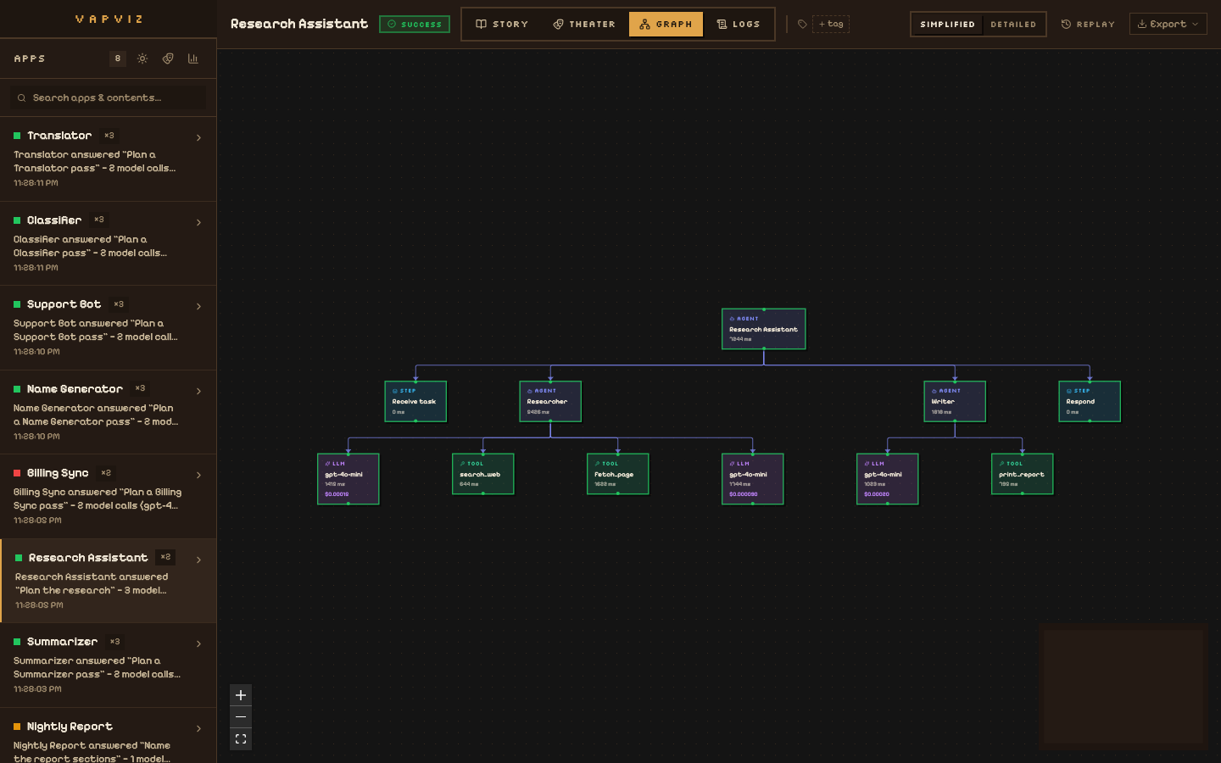1221x763 pixels.
Task: Click the orange status square beside Nightly Report
Action: 17,727
